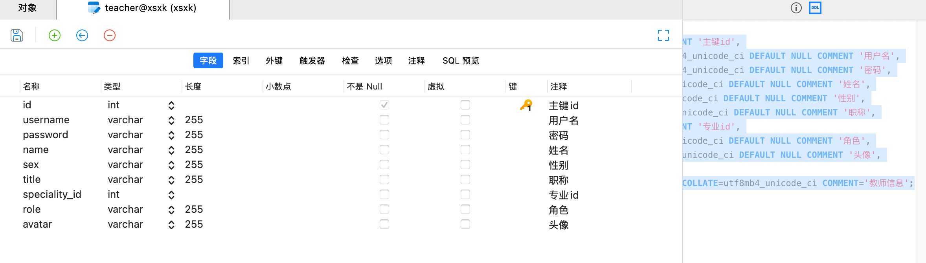Click the save table icon
926x263 pixels.
17,35
